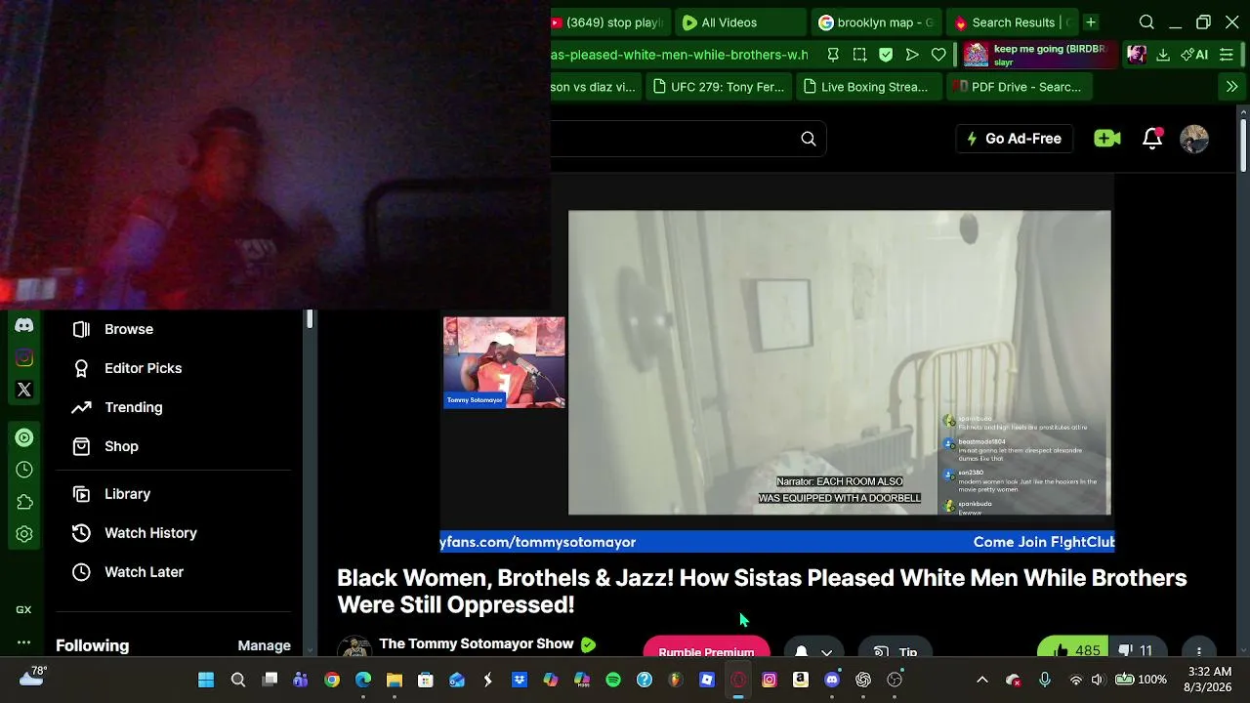Viewport: 1250px width, 703px height.
Task: Click the channel avatar beside Tommy Sotomayor Show
Action: (354, 647)
